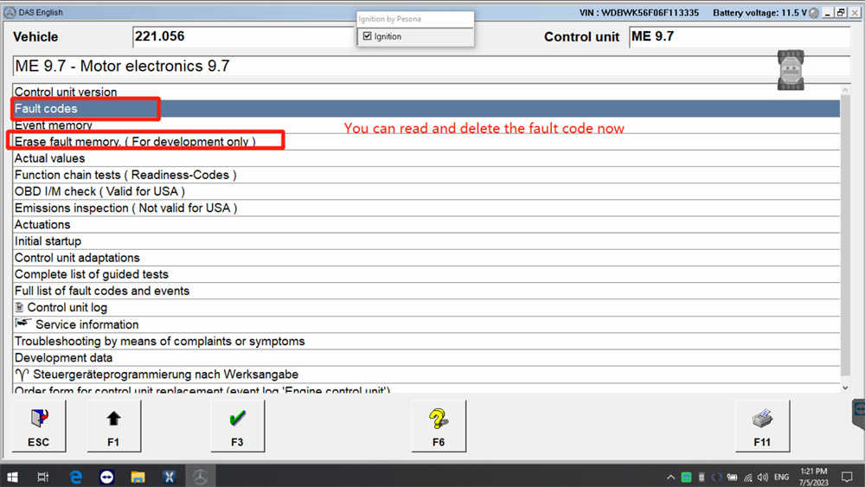Click the Vehicle model field 221.056
Image resolution: width=865 pixels, height=487 pixels.
pos(242,36)
